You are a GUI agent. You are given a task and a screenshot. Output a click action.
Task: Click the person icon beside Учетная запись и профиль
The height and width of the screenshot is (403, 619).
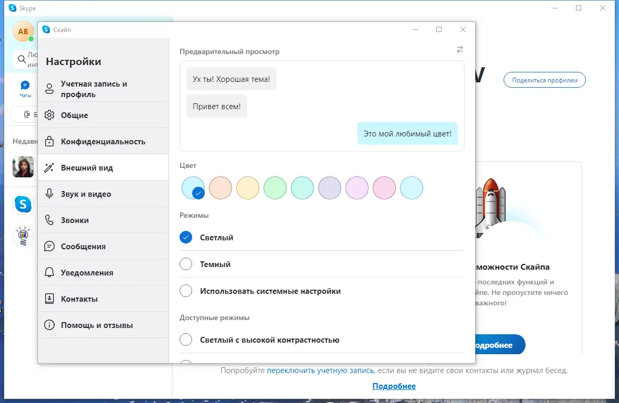click(x=49, y=89)
